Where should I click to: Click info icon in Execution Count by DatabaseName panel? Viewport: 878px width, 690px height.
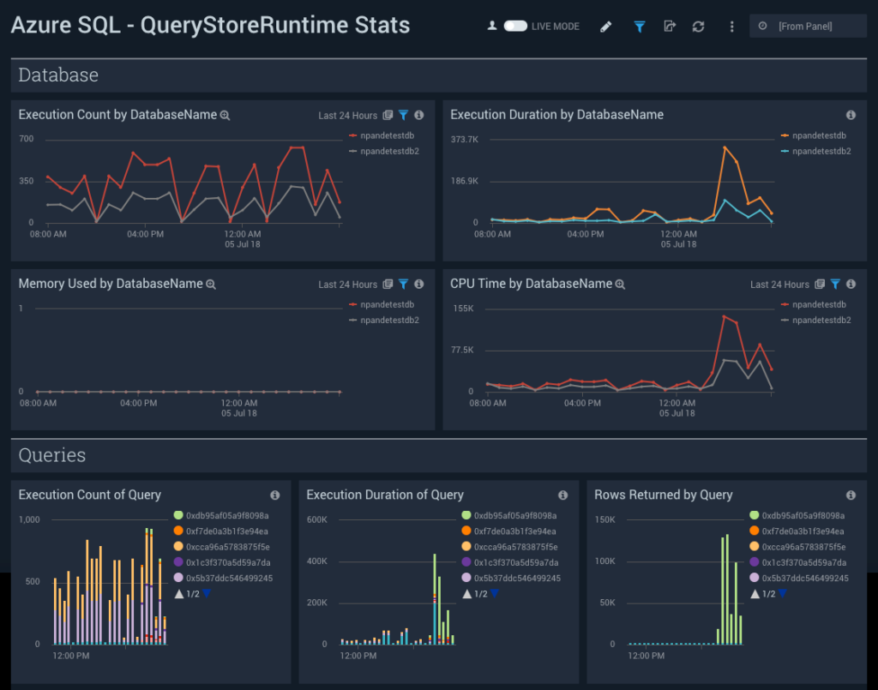pos(418,115)
